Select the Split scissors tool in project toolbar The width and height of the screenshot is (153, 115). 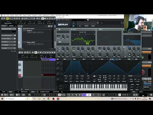coord(52,19)
